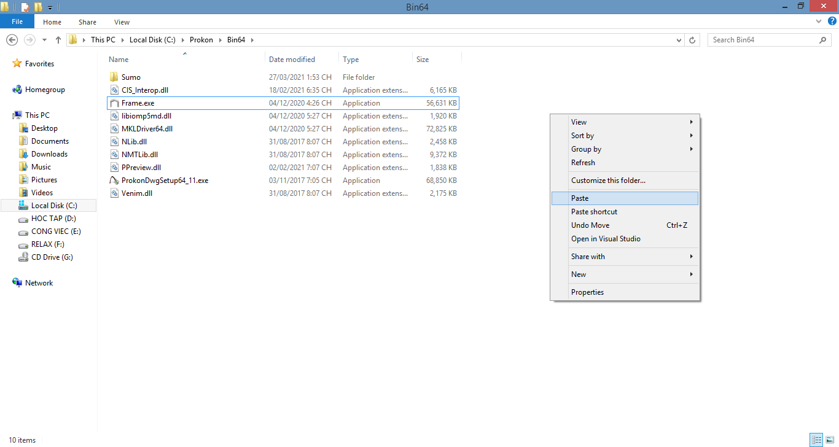Select Properties in the context menu
Viewport: 839px width, 447px height.
(x=587, y=292)
